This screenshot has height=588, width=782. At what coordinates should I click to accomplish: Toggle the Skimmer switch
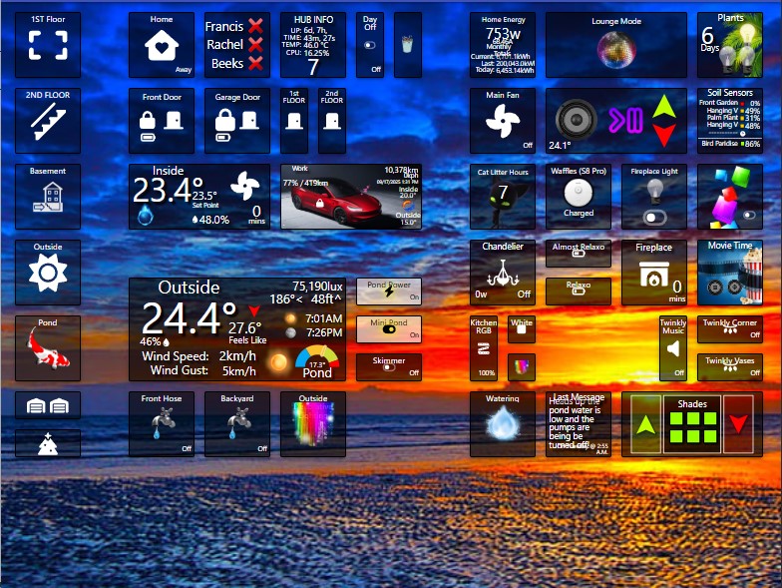388,369
